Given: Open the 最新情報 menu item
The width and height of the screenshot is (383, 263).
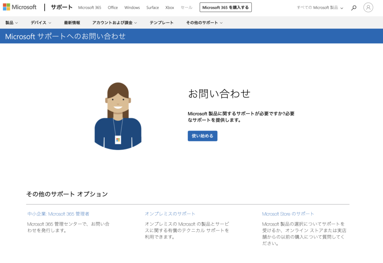Looking at the screenshot, I should (x=72, y=23).
